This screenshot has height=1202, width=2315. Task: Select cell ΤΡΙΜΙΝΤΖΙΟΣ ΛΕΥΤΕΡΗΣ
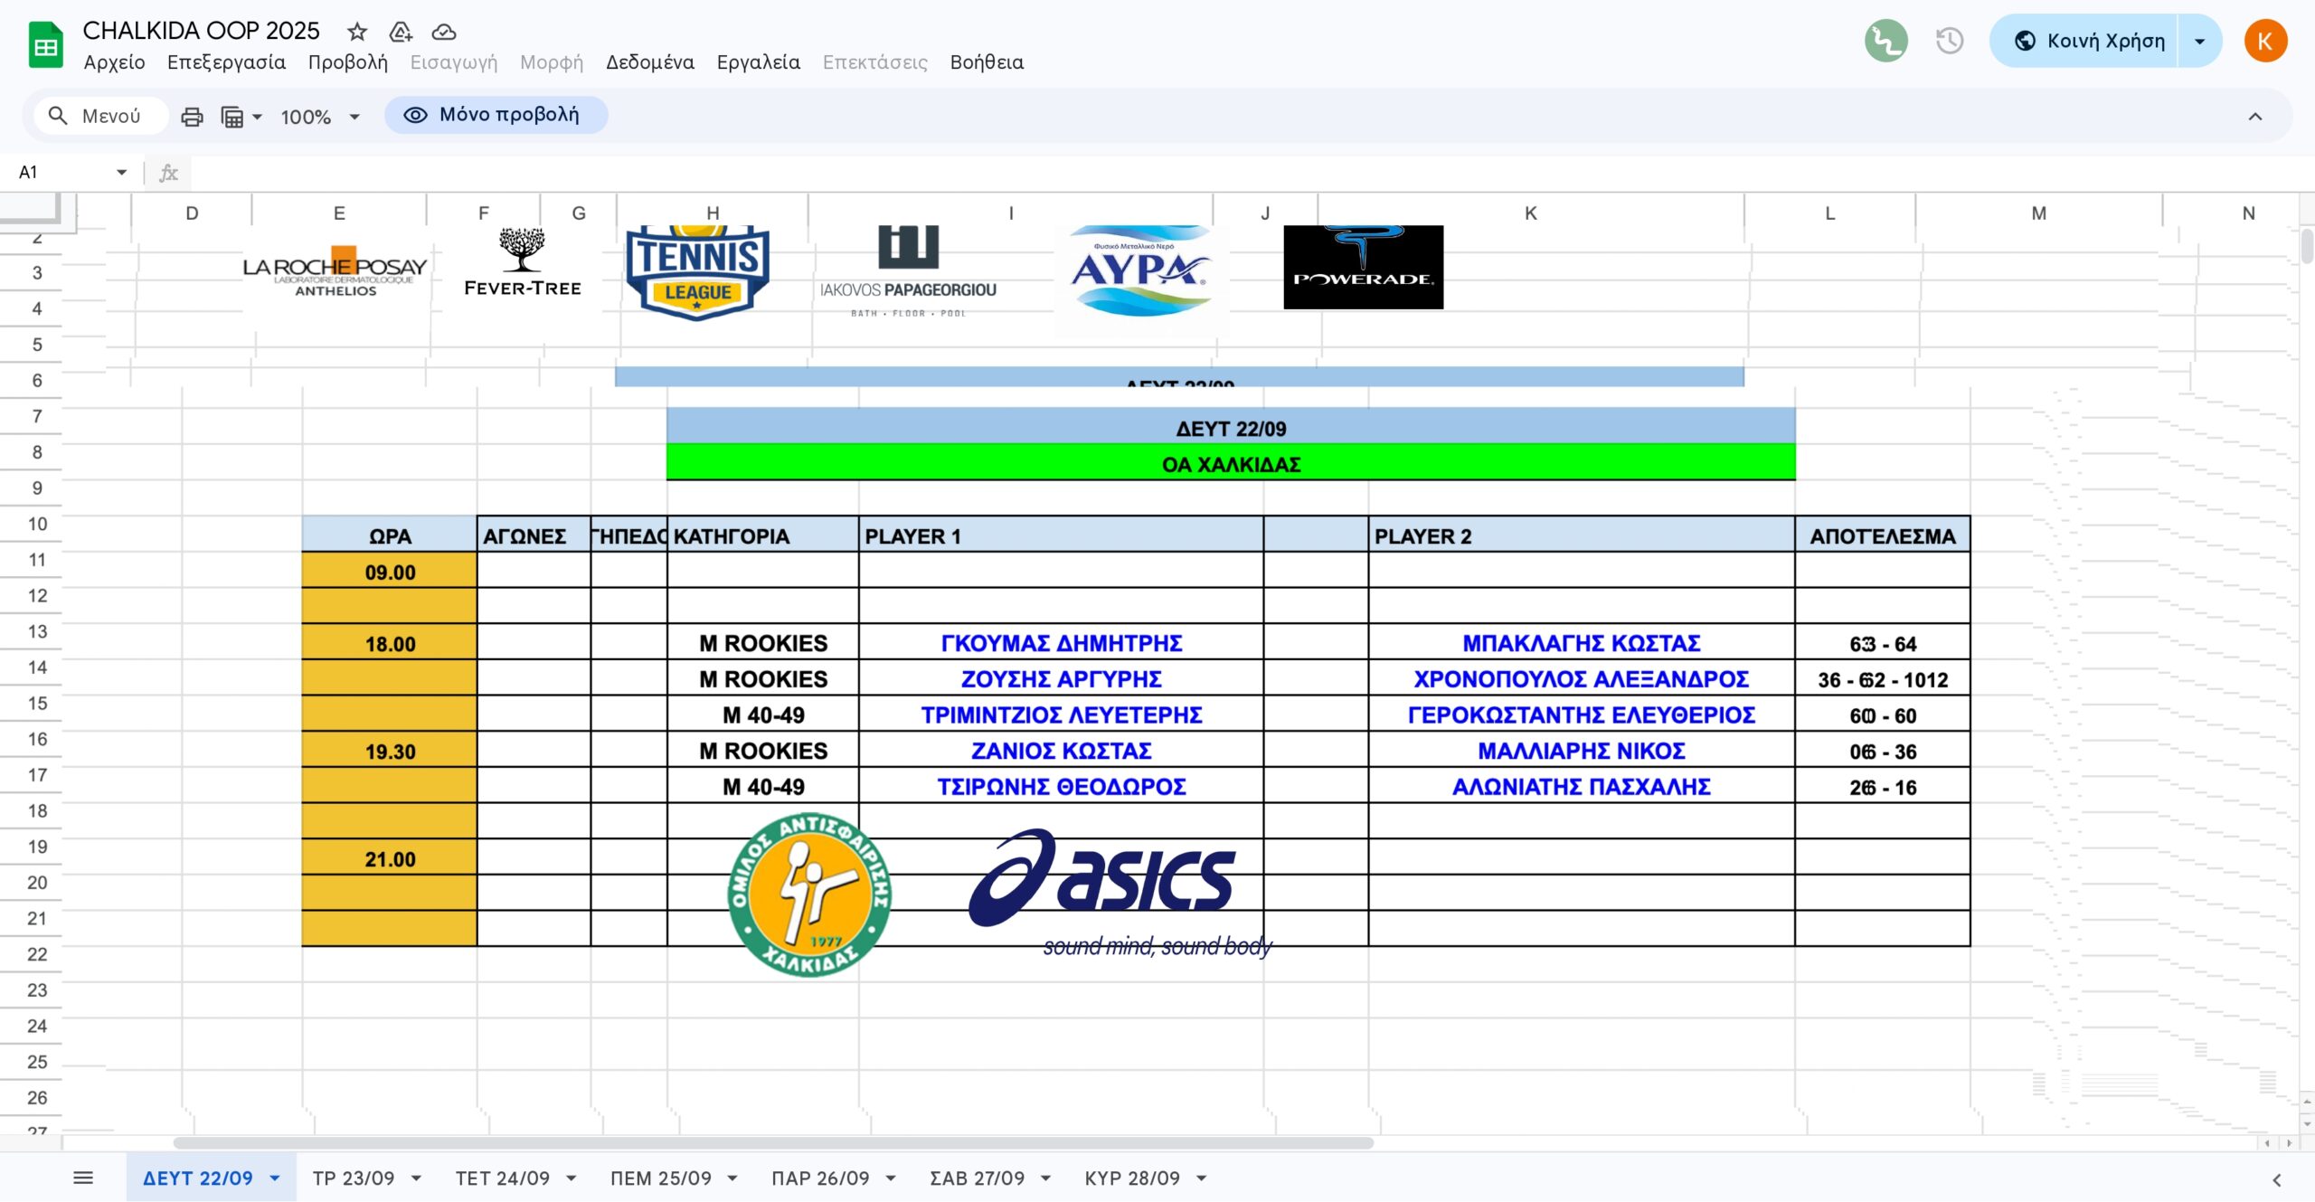point(1061,715)
